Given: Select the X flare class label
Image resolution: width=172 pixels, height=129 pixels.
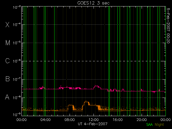Looking at the screenshot, I should [x=8, y=24].
